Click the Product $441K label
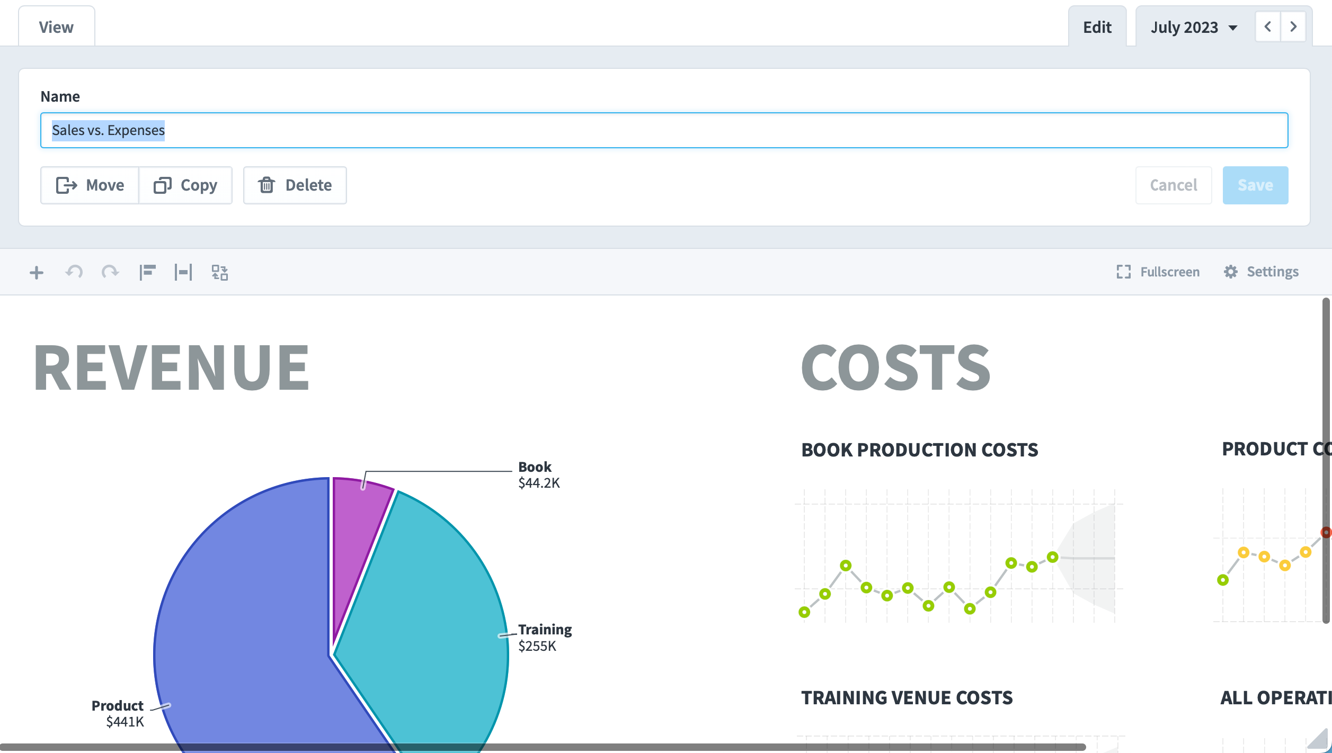 point(118,714)
